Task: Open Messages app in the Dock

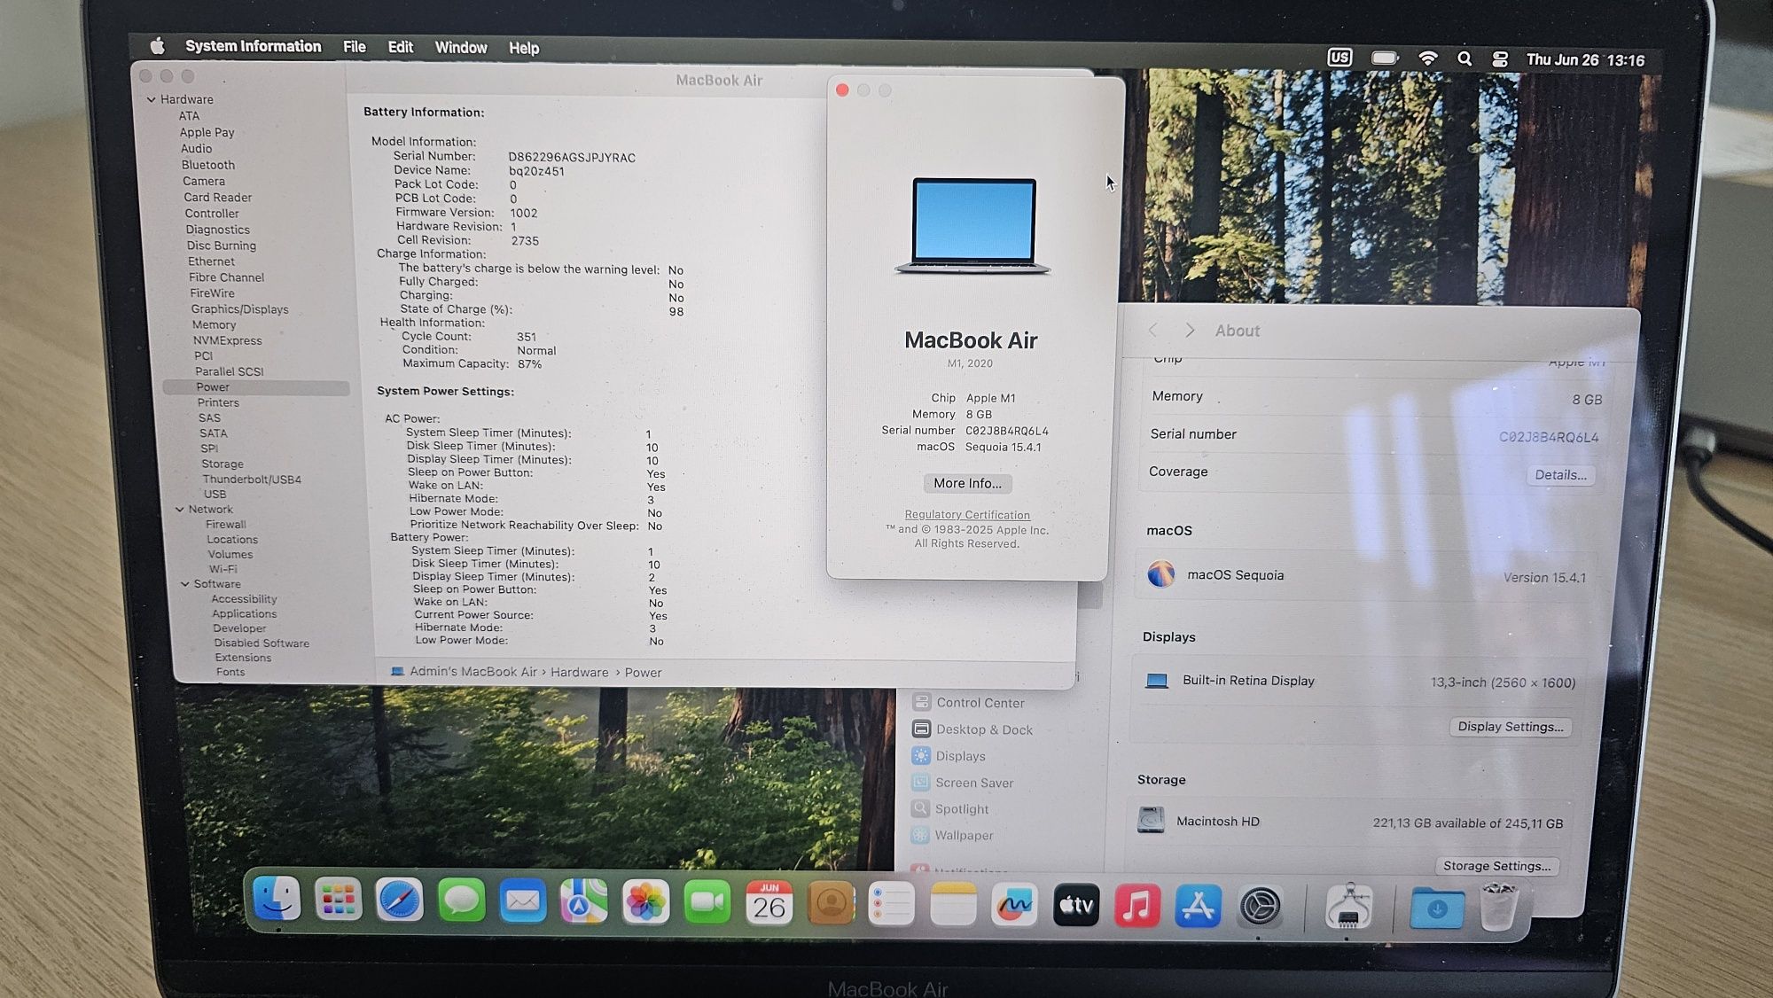Action: [x=461, y=902]
